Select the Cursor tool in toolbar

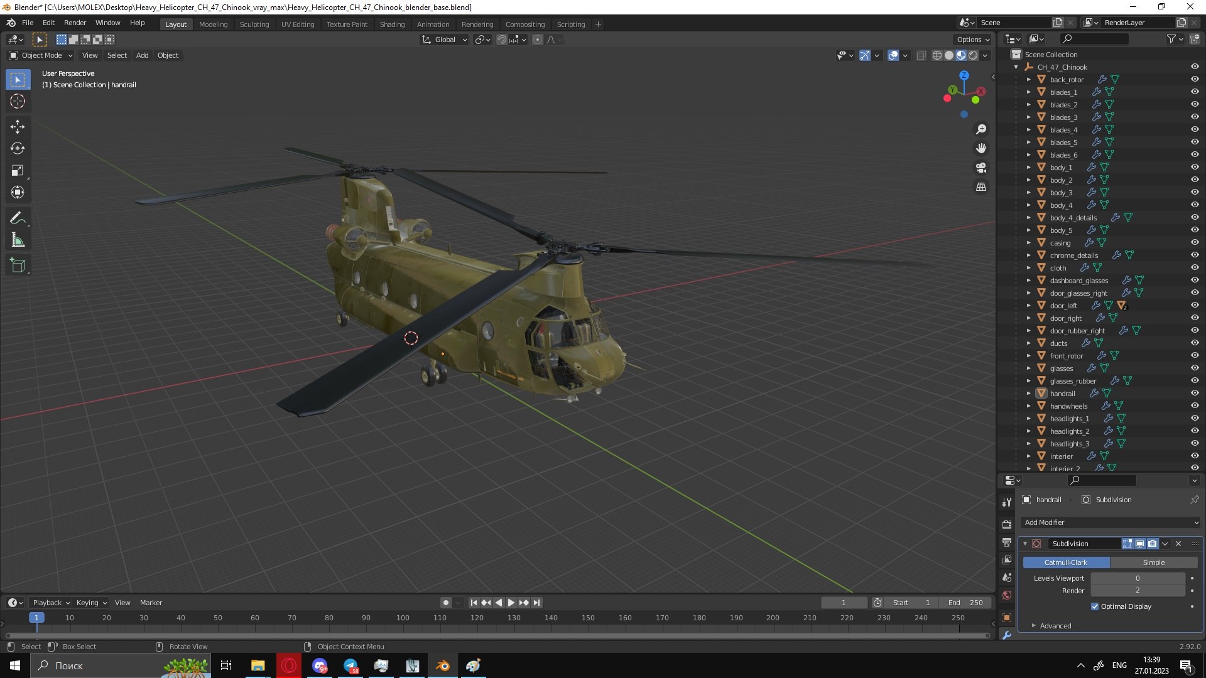point(18,101)
